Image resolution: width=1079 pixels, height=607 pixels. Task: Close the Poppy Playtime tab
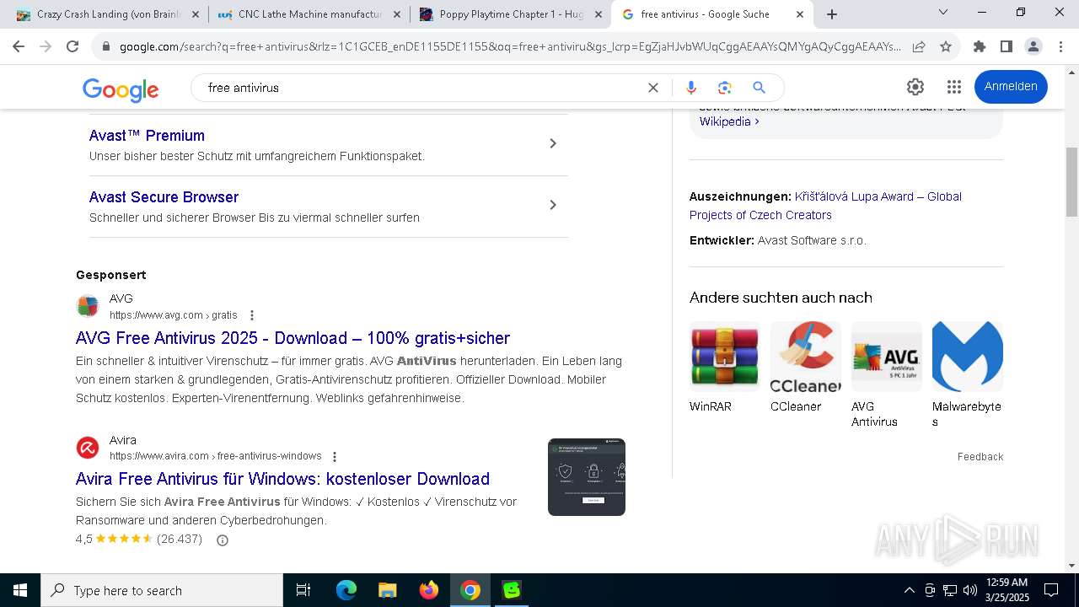598,14
